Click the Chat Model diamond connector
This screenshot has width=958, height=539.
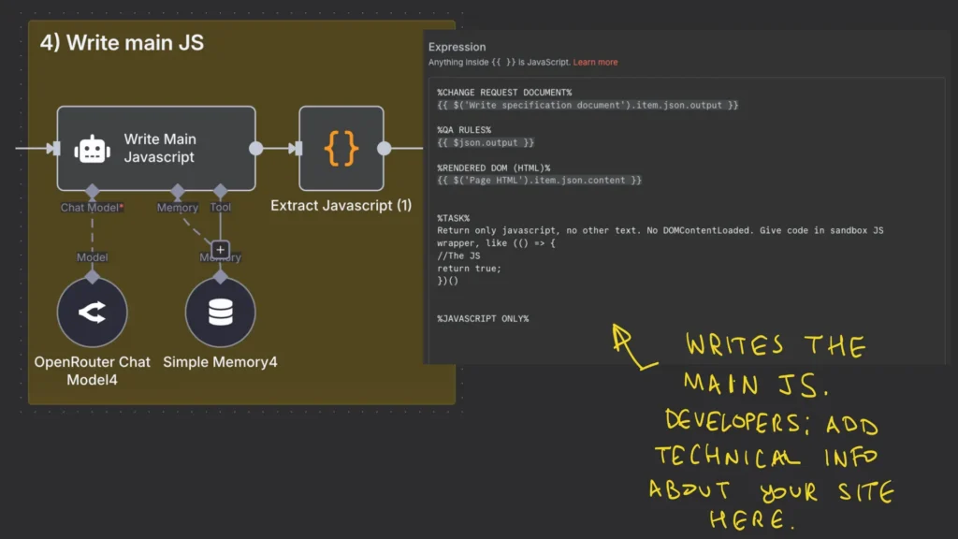tap(93, 191)
